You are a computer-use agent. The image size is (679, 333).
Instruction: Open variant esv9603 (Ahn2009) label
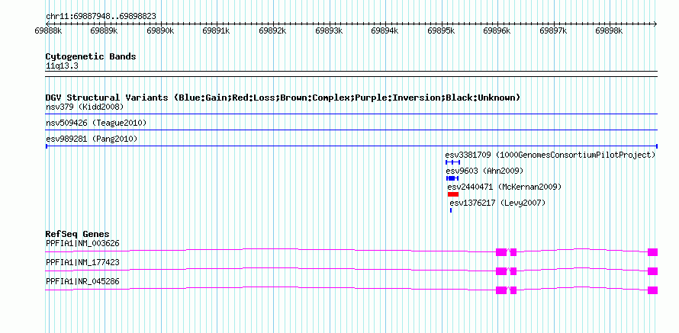click(x=484, y=171)
